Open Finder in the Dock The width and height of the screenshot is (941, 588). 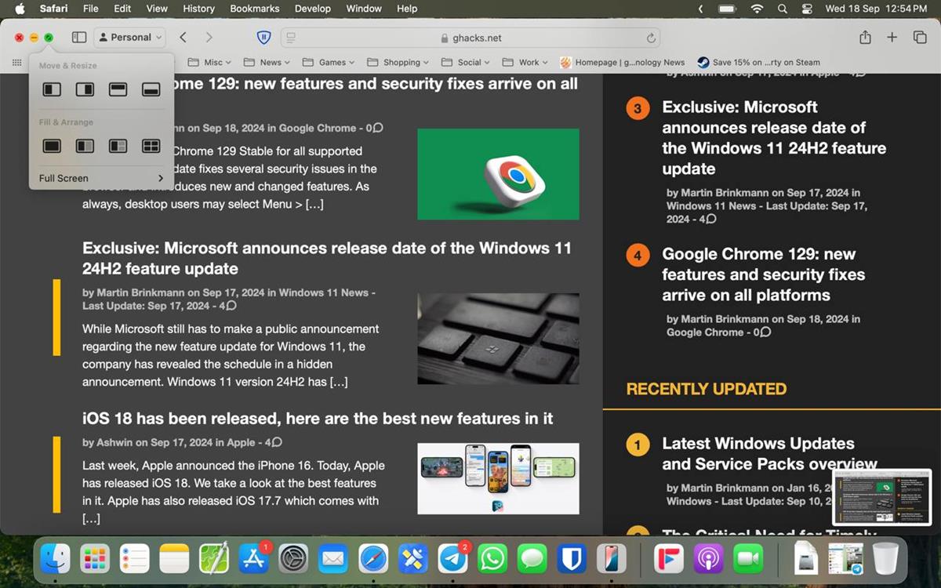(x=55, y=559)
